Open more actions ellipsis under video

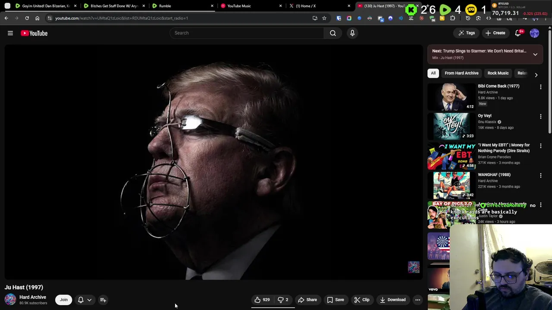417,300
